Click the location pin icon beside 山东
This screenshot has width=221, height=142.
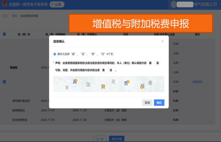[52, 5]
